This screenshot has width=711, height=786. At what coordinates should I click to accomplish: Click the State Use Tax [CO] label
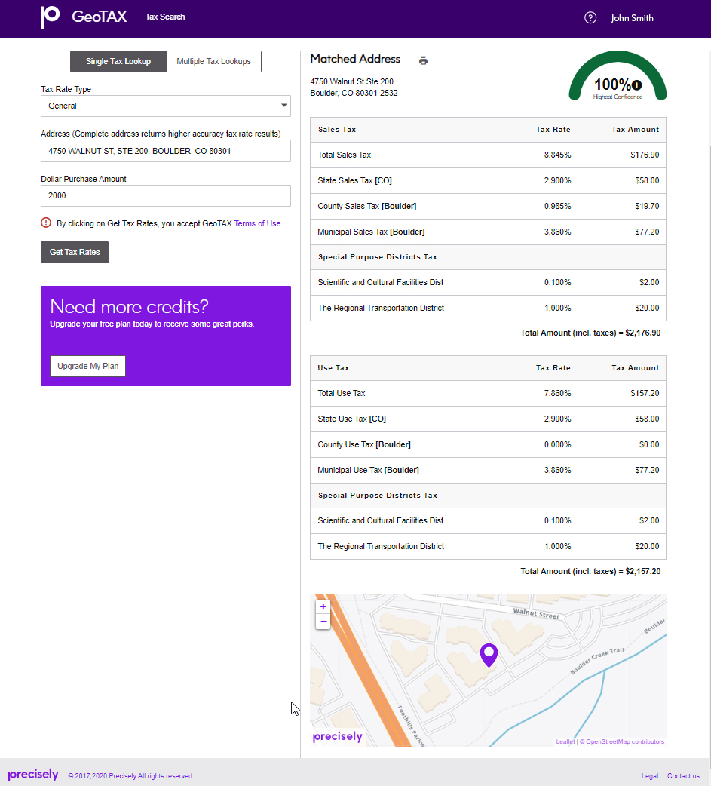pyautogui.click(x=352, y=419)
